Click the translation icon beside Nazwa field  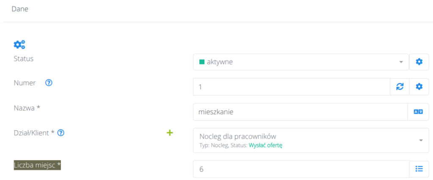click(x=418, y=112)
